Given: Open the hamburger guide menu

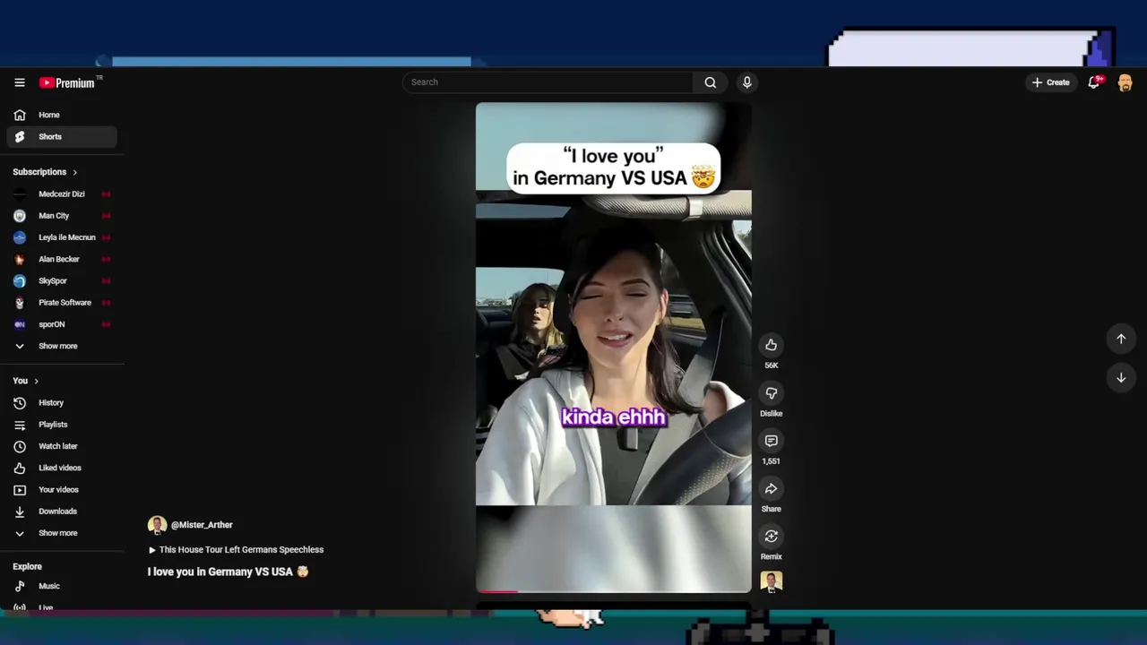Looking at the screenshot, I should pyautogui.click(x=20, y=82).
